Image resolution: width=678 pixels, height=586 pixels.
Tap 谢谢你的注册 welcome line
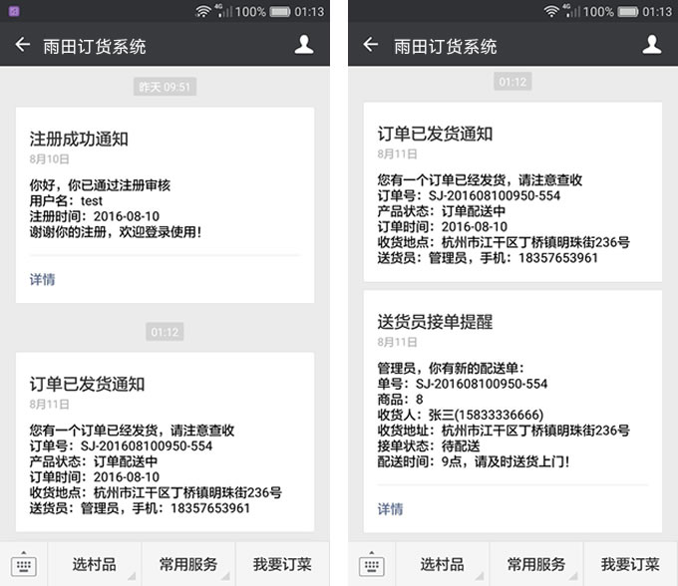116,232
